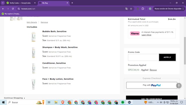Click GO TO CHECKOUT button
Screen dimensions: 186x105
point(152,98)
